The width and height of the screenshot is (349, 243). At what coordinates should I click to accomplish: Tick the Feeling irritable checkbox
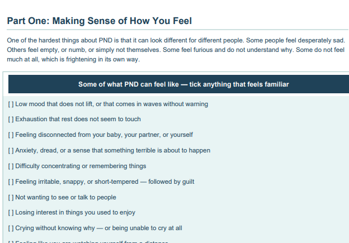click(11, 182)
